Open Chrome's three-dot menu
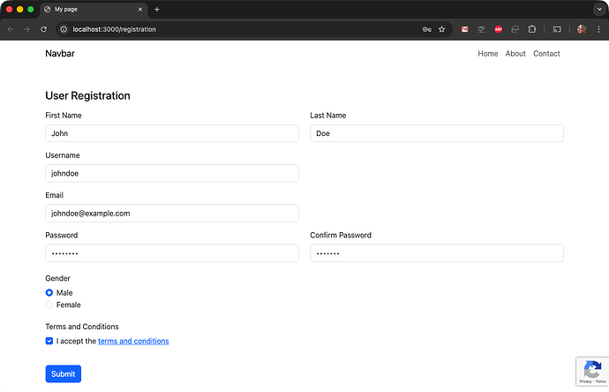This screenshot has width=609, height=392. click(598, 29)
